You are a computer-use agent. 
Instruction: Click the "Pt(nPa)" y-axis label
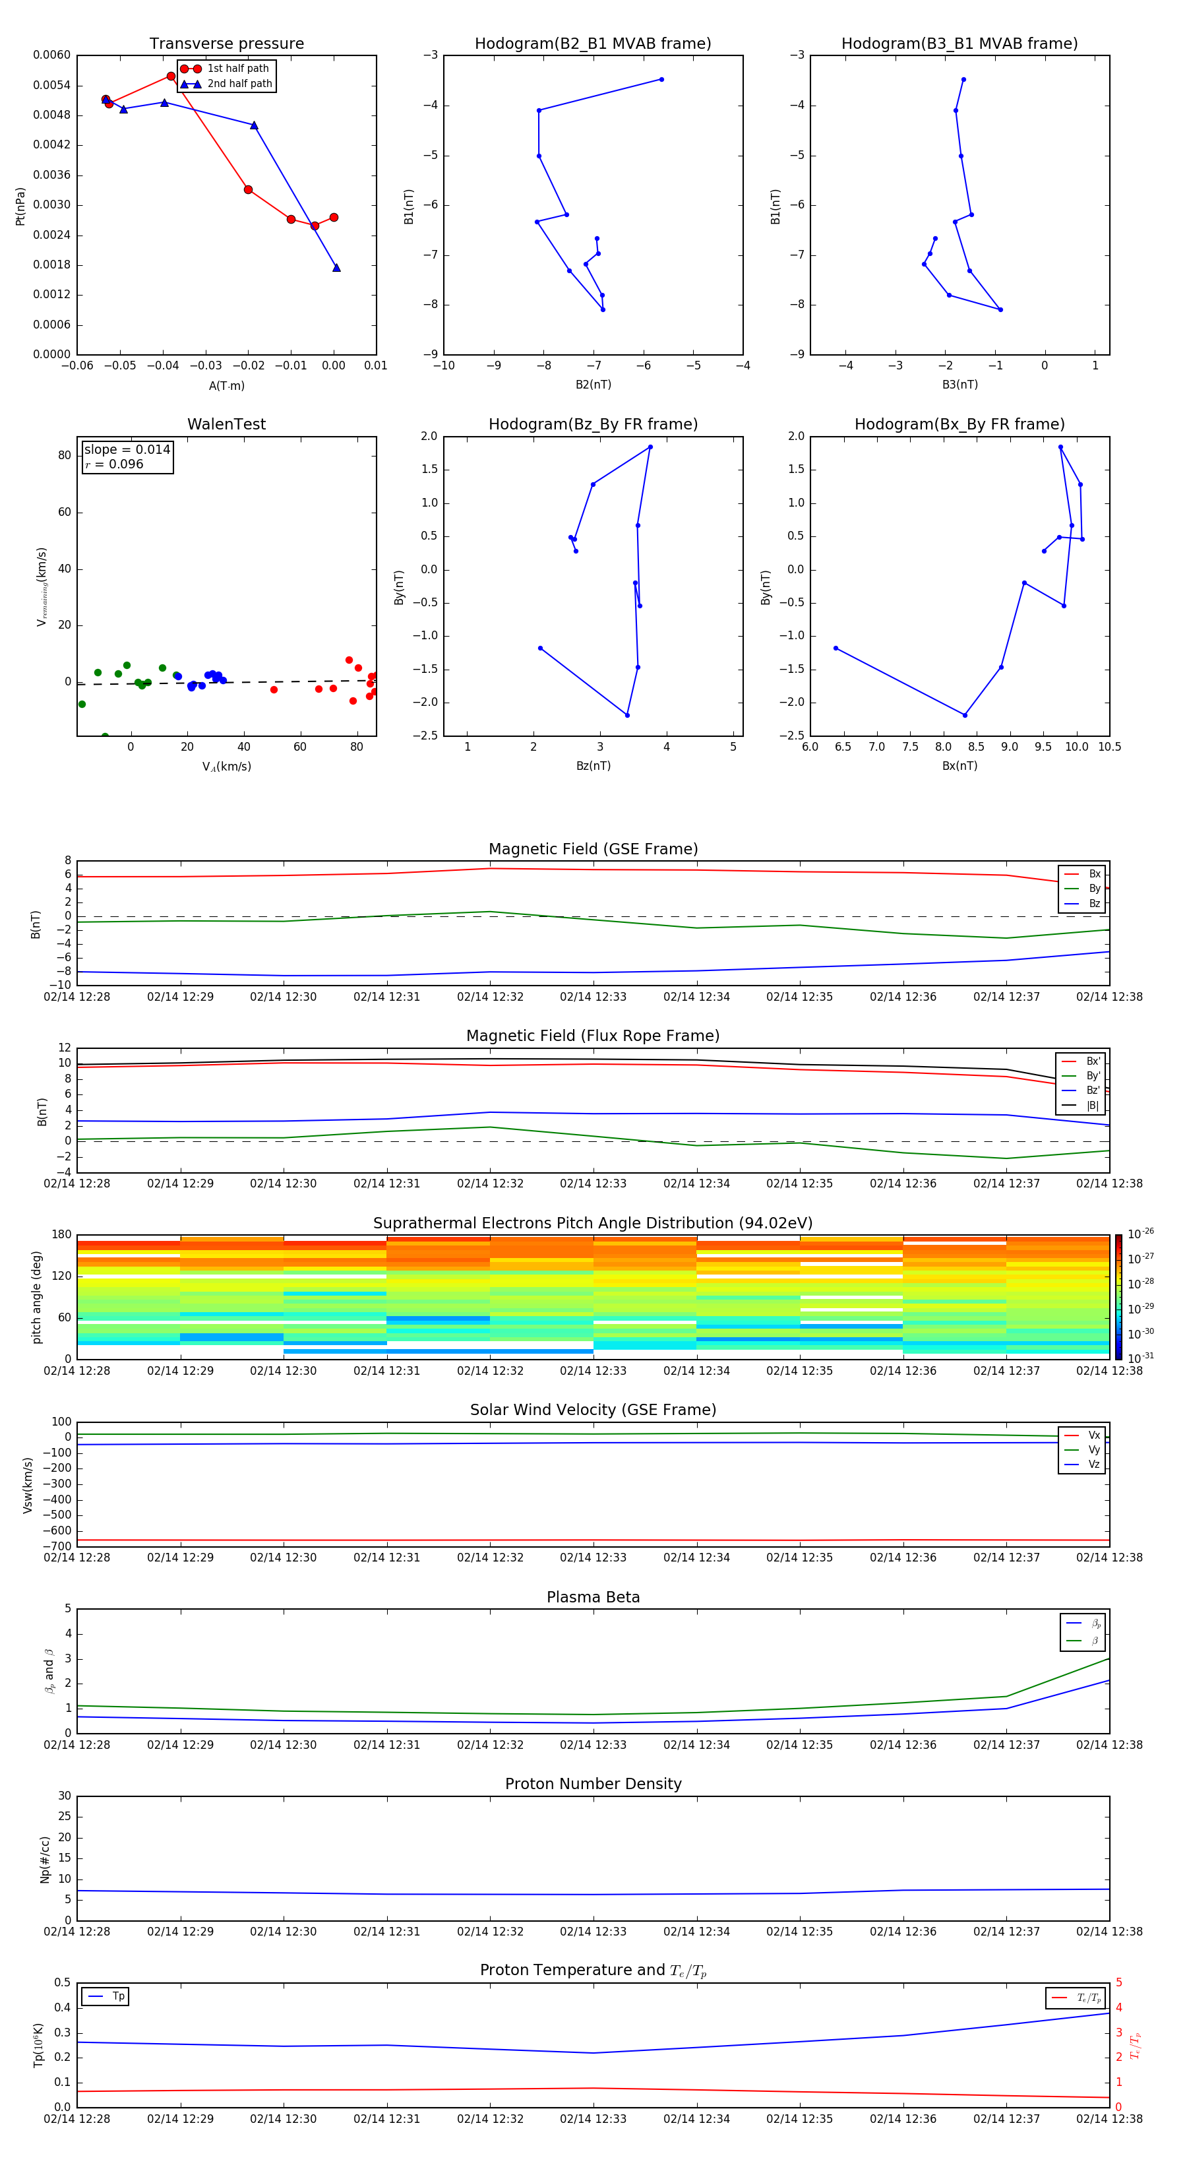click(x=20, y=206)
